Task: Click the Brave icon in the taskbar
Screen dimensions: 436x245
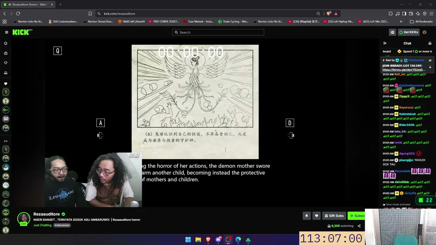Action: tap(208, 240)
